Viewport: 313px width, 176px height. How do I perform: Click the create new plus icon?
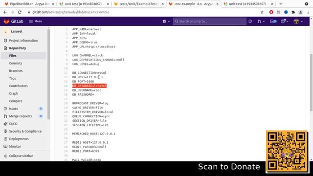pyautogui.click(x=164, y=21)
